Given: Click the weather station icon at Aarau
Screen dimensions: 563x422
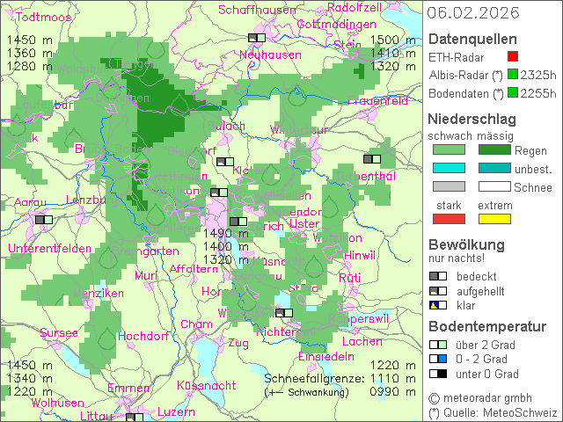Looking at the screenshot, I should coord(43,219).
